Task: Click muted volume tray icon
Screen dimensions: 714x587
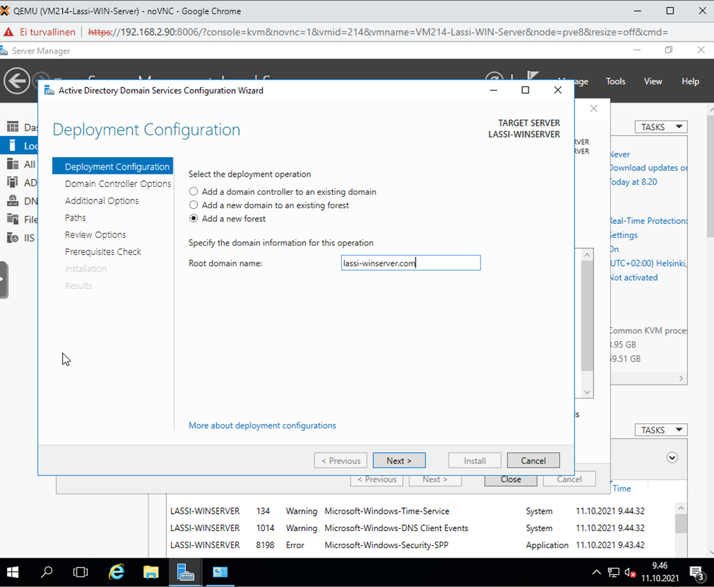Action: click(x=630, y=572)
